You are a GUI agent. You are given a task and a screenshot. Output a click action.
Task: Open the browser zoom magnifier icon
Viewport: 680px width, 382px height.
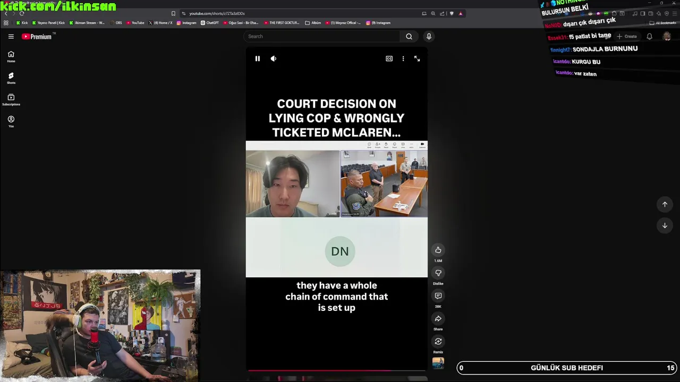pyautogui.click(x=433, y=13)
